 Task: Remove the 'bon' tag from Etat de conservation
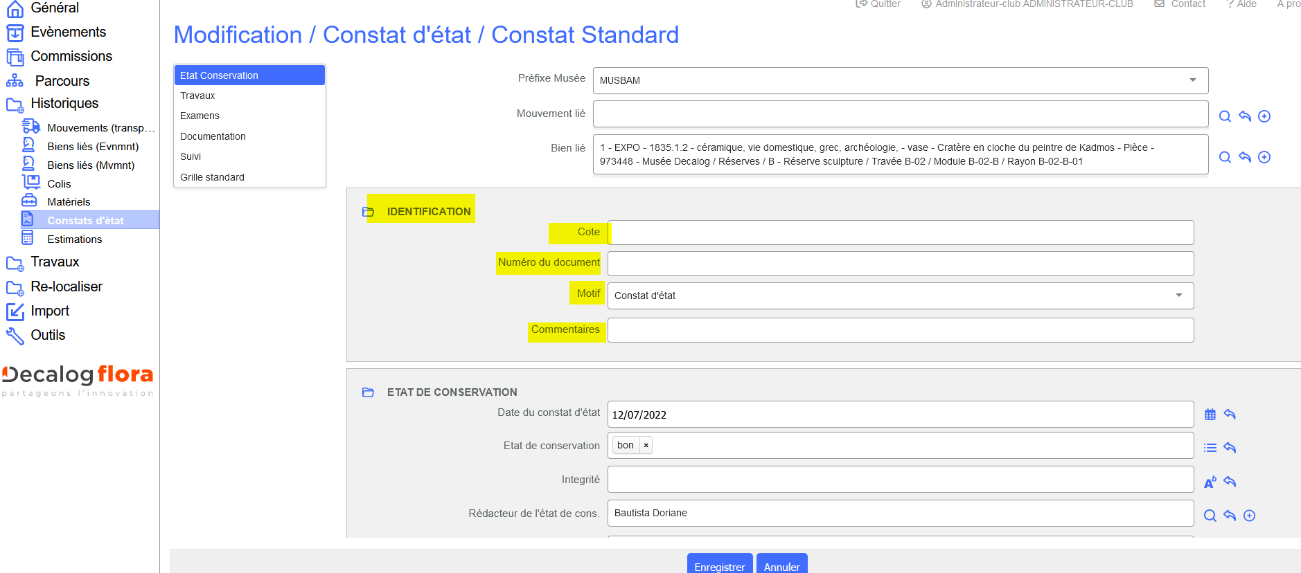646,445
